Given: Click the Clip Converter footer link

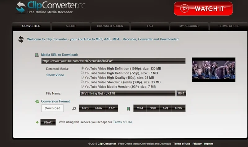Looking at the screenshot, I should tap(107, 144).
